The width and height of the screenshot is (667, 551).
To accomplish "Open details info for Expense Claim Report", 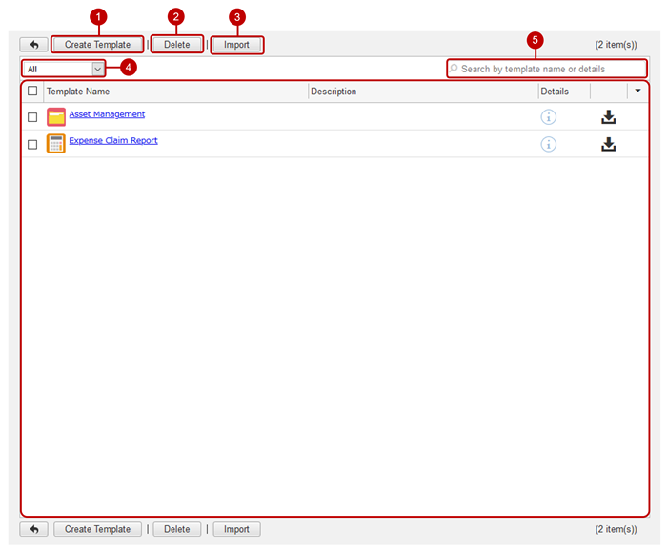I will [549, 145].
